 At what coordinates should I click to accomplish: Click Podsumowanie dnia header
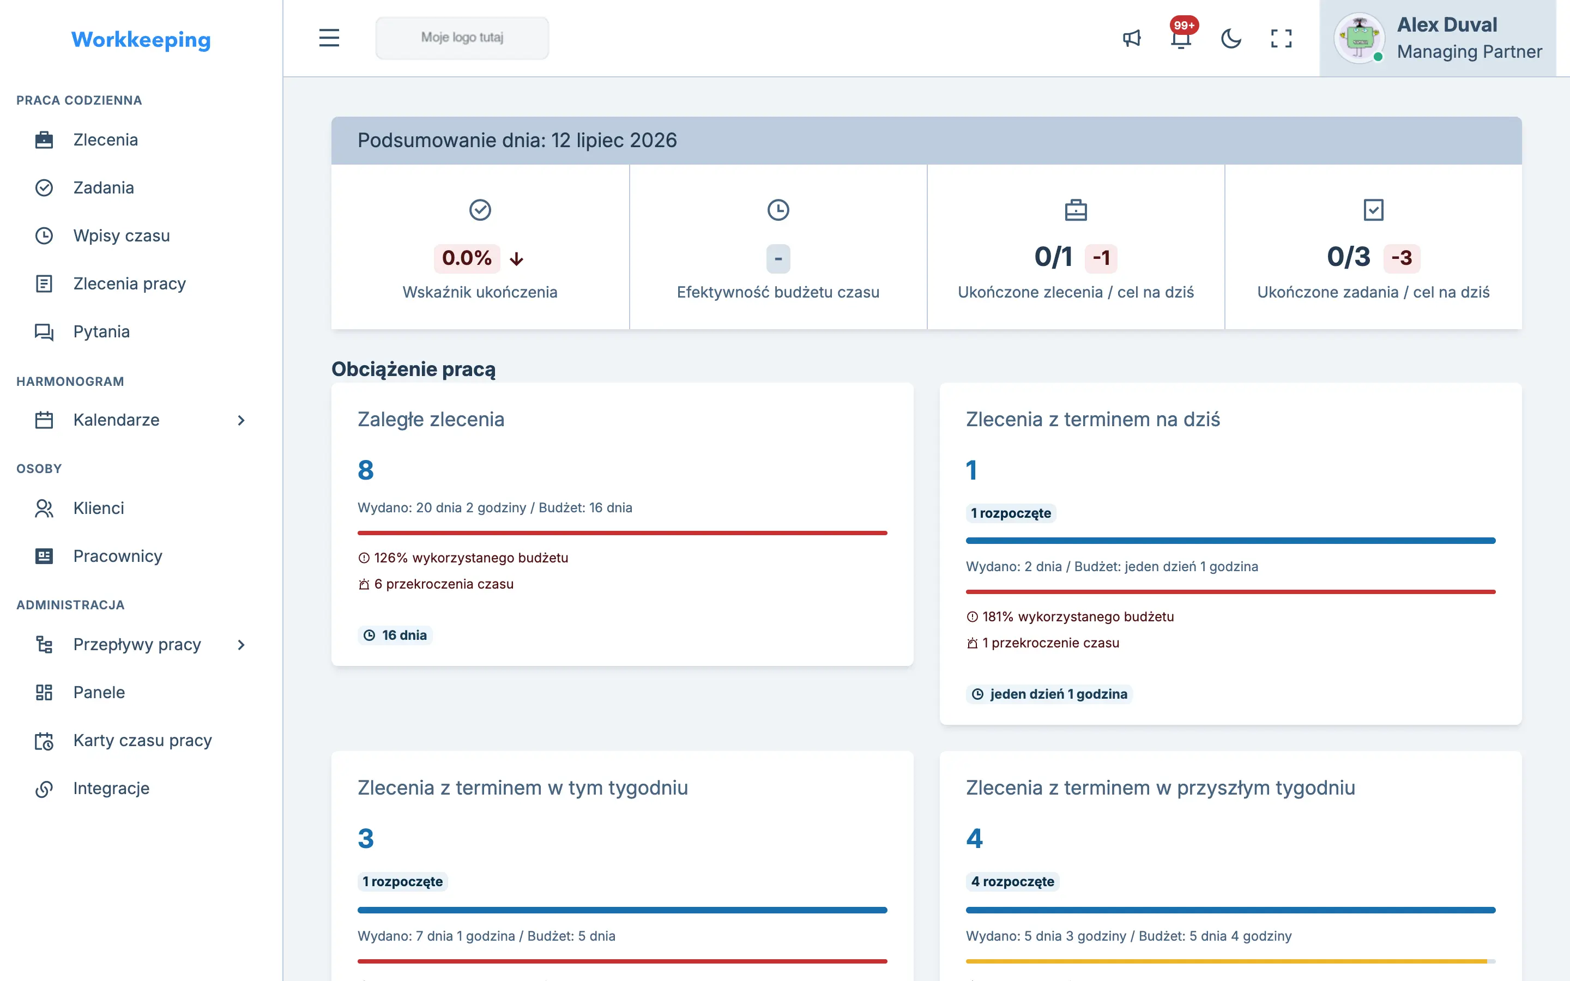click(926, 140)
